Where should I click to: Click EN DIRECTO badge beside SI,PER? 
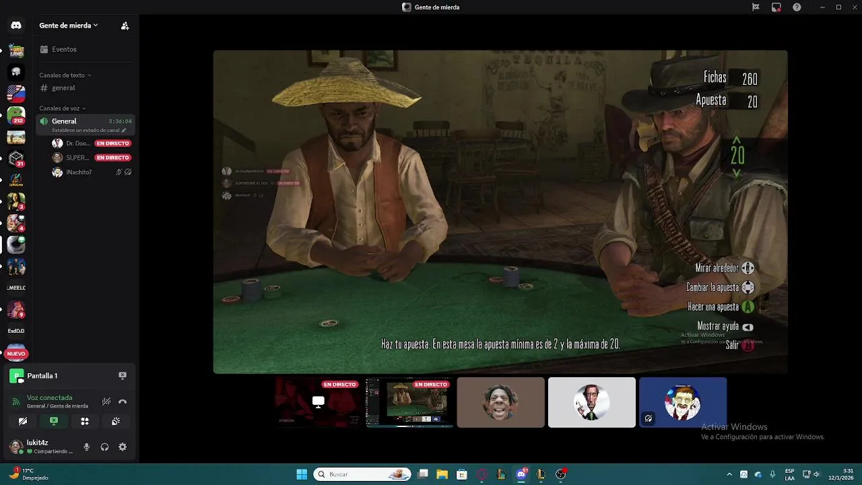click(x=112, y=158)
